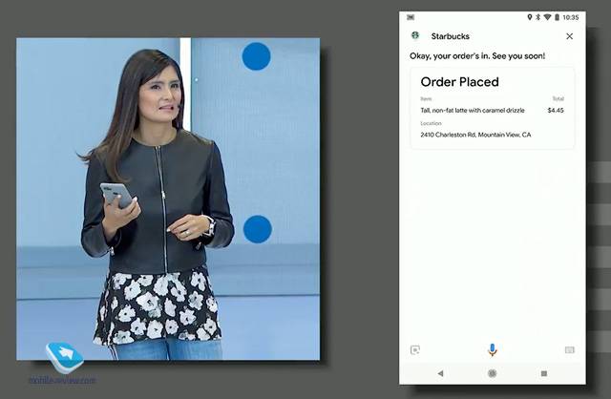611x399 pixels.
Task: Click the Starbucks title text
Action: (x=451, y=36)
